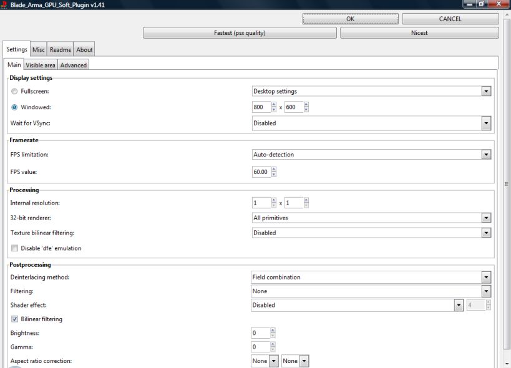Click the Brightness value field
511x368 pixels.
coord(260,333)
